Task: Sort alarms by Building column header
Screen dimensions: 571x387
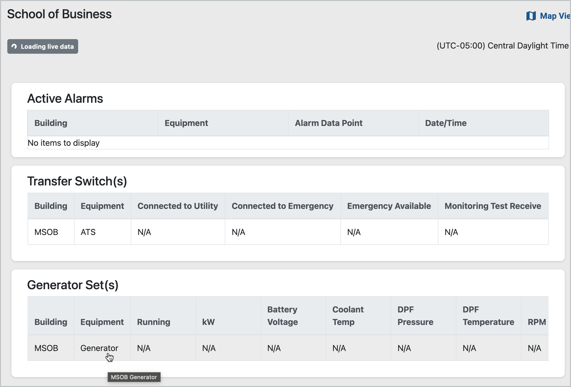Action: (51, 123)
